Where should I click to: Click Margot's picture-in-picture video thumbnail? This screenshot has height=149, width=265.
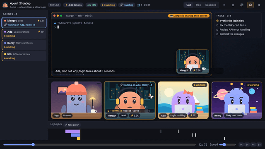click(x=193, y=62)
